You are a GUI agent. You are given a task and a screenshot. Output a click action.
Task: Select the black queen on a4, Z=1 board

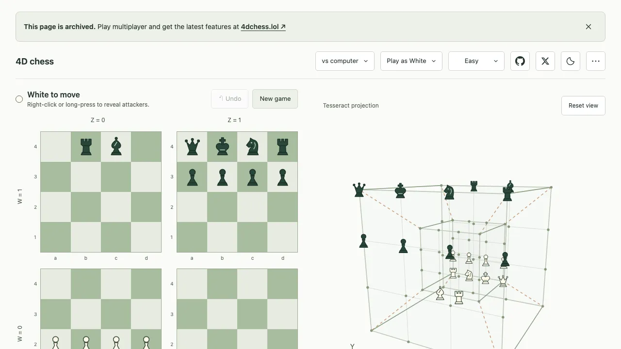coord(192,146)
